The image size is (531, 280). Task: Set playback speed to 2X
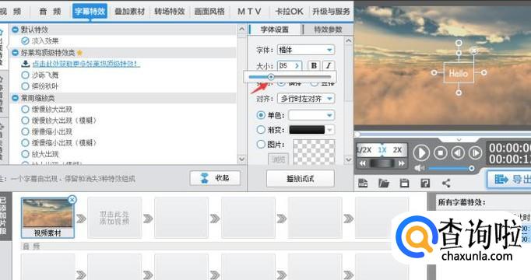pos(397,150)
